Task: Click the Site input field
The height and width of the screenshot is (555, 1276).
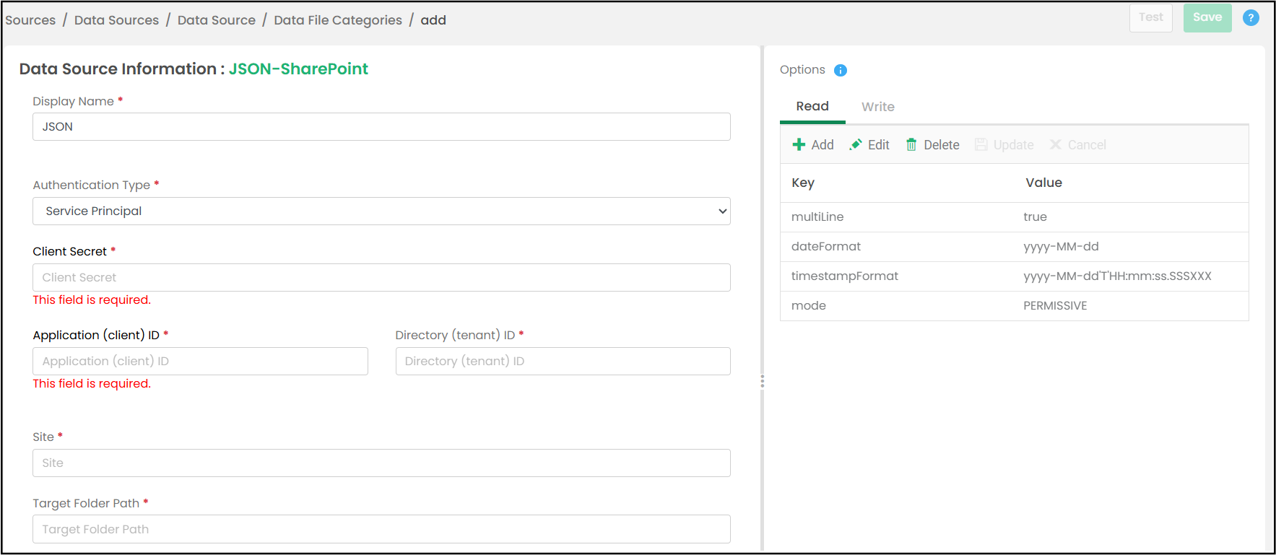Action: click(x=381, y=463)
